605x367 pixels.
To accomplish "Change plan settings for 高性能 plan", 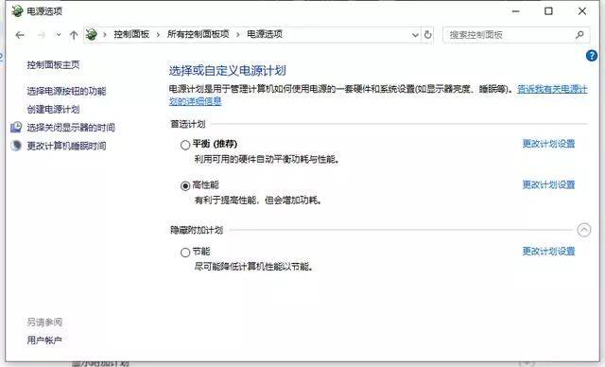I will coord(548,184).
